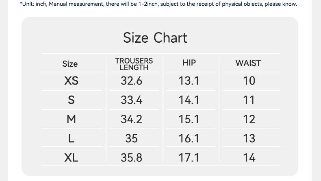Click trousers length value 35.8
321x181 pixels.
[x=131, y=158]
